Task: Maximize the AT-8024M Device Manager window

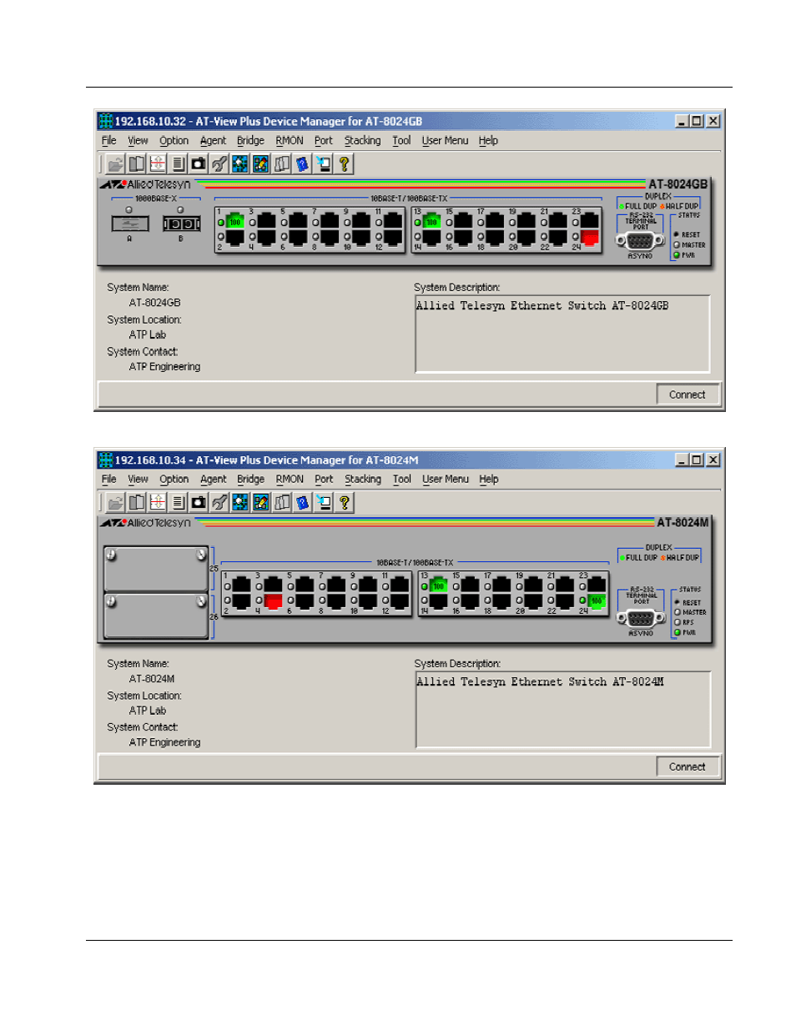Action: click(697, 460)
